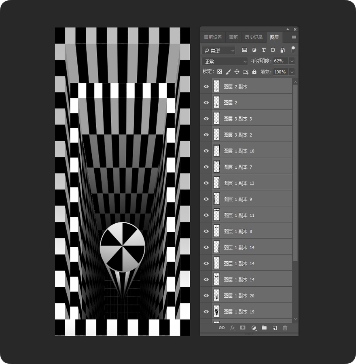
Task: Open the 类型 filter kind dropdown
Action: tap(219, 50)
